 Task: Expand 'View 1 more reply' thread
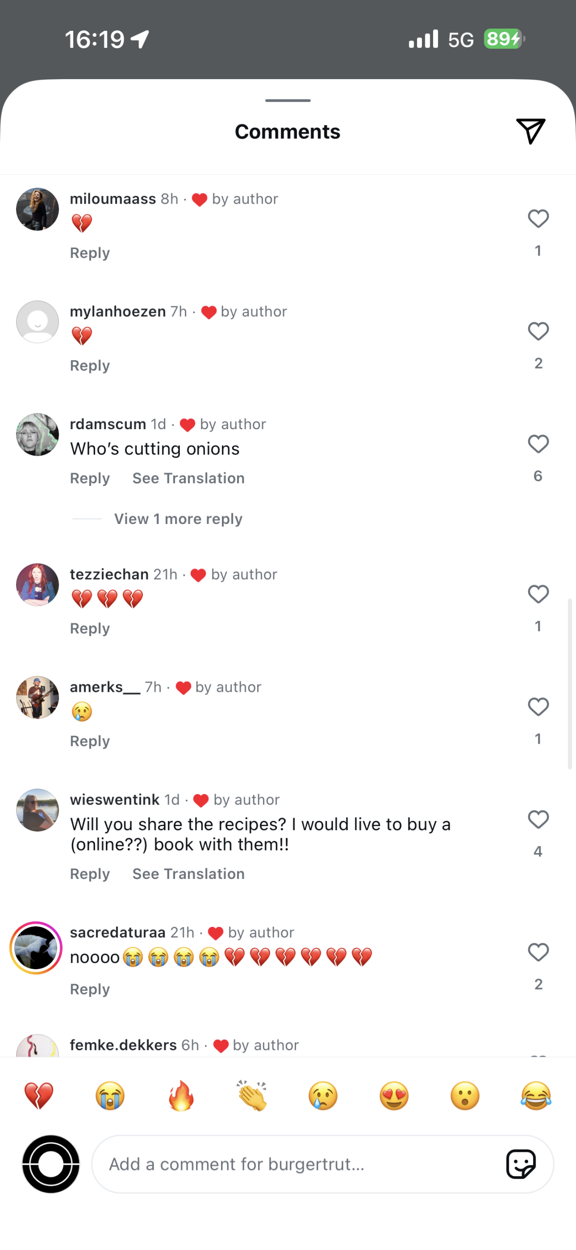click(178, 519)
